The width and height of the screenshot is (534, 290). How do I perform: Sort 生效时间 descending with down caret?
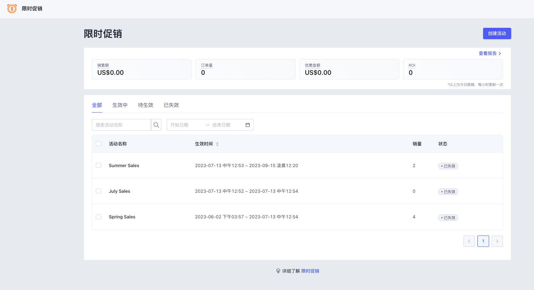217,145
